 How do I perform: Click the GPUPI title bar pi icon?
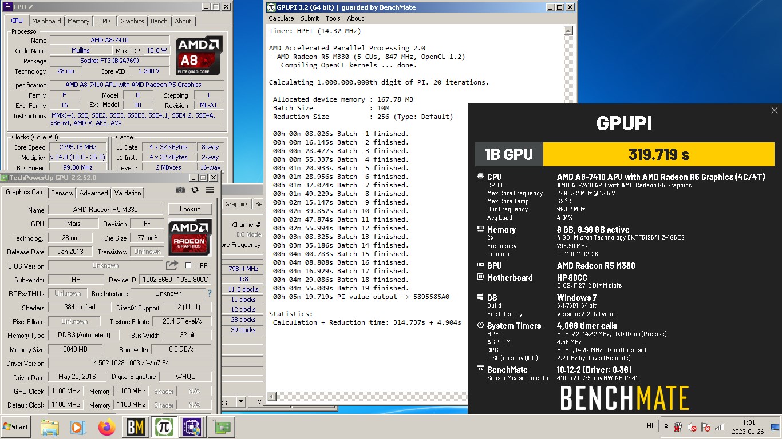click(x=271, y=7)
